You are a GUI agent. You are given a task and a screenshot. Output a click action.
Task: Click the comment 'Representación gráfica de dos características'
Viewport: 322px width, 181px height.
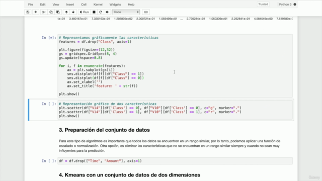[108, 104]
